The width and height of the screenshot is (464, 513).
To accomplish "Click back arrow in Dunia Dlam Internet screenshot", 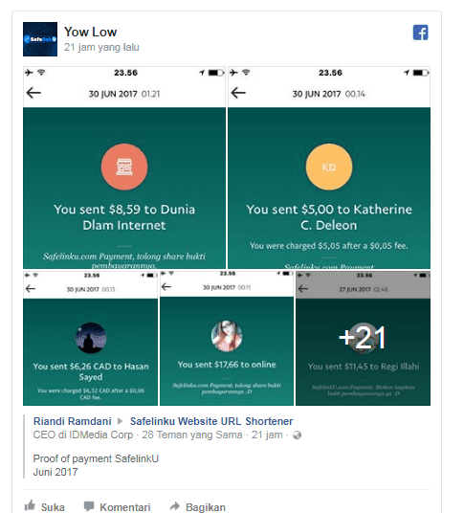I will 33,93.
